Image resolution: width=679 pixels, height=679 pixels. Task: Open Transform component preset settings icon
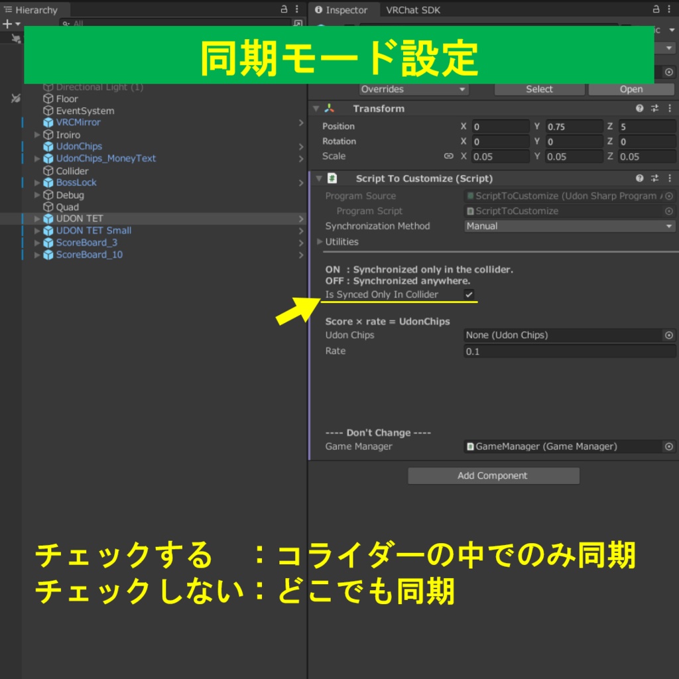coord(654,108)
